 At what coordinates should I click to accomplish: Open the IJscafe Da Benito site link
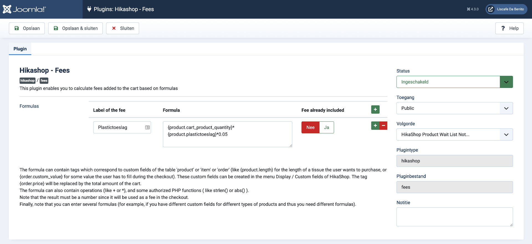[x=506, y=9]
